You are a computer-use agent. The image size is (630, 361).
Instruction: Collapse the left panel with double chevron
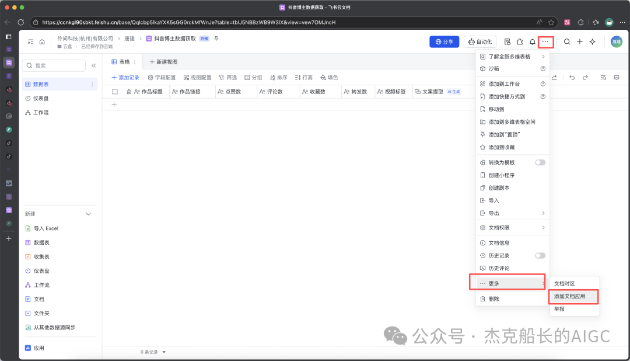point(93,65)
